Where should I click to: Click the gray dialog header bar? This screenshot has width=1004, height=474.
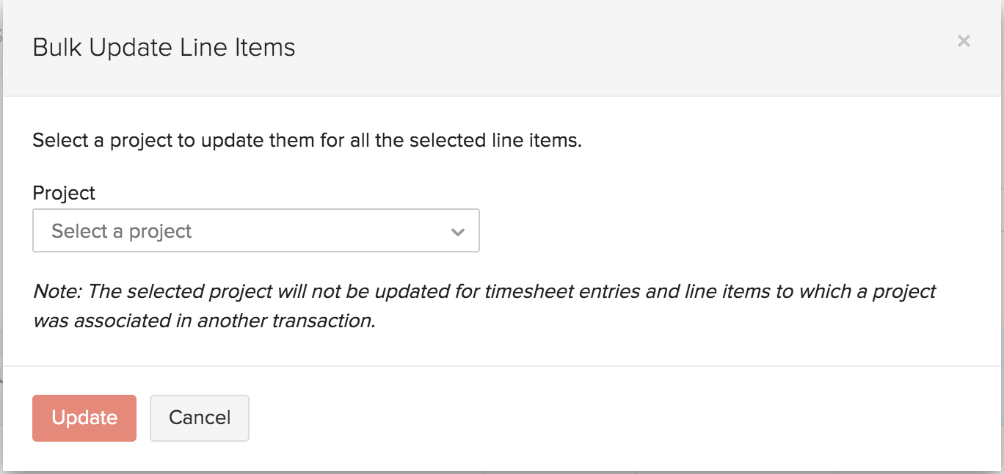[x=587, y=48]
